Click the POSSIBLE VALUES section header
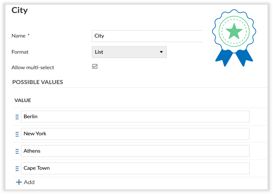This screenshot has height=194, width=273. [x=37, y=82]
